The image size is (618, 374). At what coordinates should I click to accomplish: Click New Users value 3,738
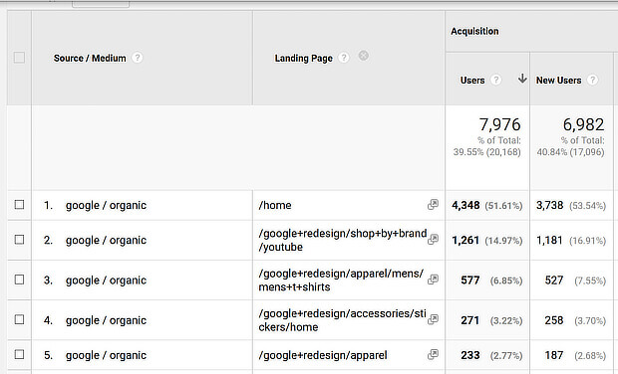[549, 205]
